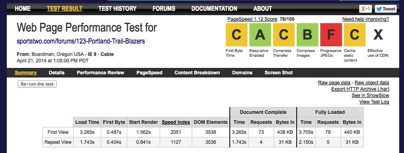
Task: Open the Cache static content grade C box
Action: pos(354,34)
